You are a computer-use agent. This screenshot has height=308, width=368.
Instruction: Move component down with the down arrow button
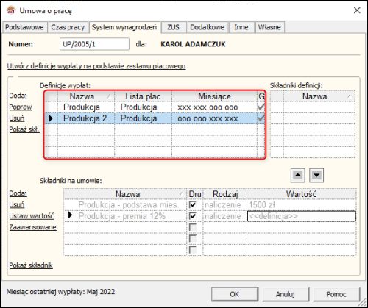(x=316, y=175)
